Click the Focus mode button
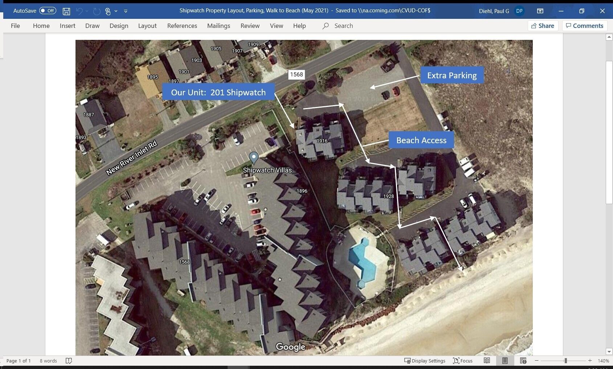 coord(463,361)
